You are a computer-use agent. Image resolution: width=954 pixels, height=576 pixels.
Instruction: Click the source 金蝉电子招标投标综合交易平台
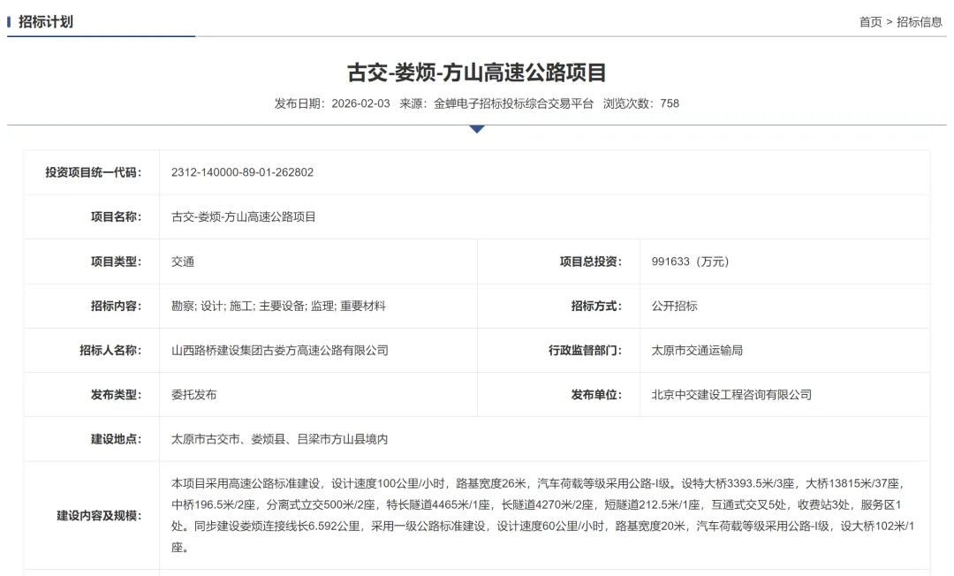pyautogui.click(x=513, y=103)
